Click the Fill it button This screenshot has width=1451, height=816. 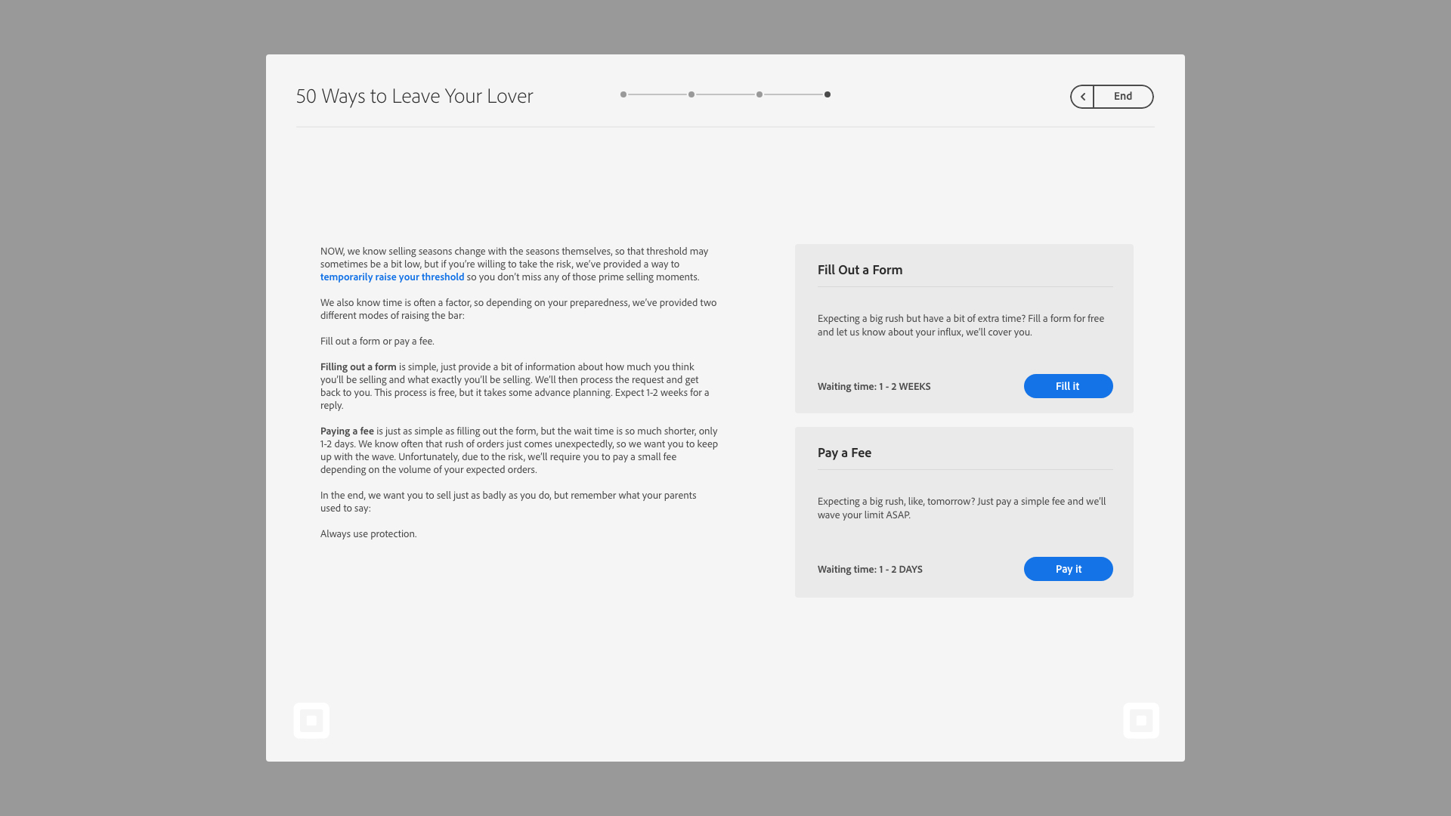[x=1068, y=386]
